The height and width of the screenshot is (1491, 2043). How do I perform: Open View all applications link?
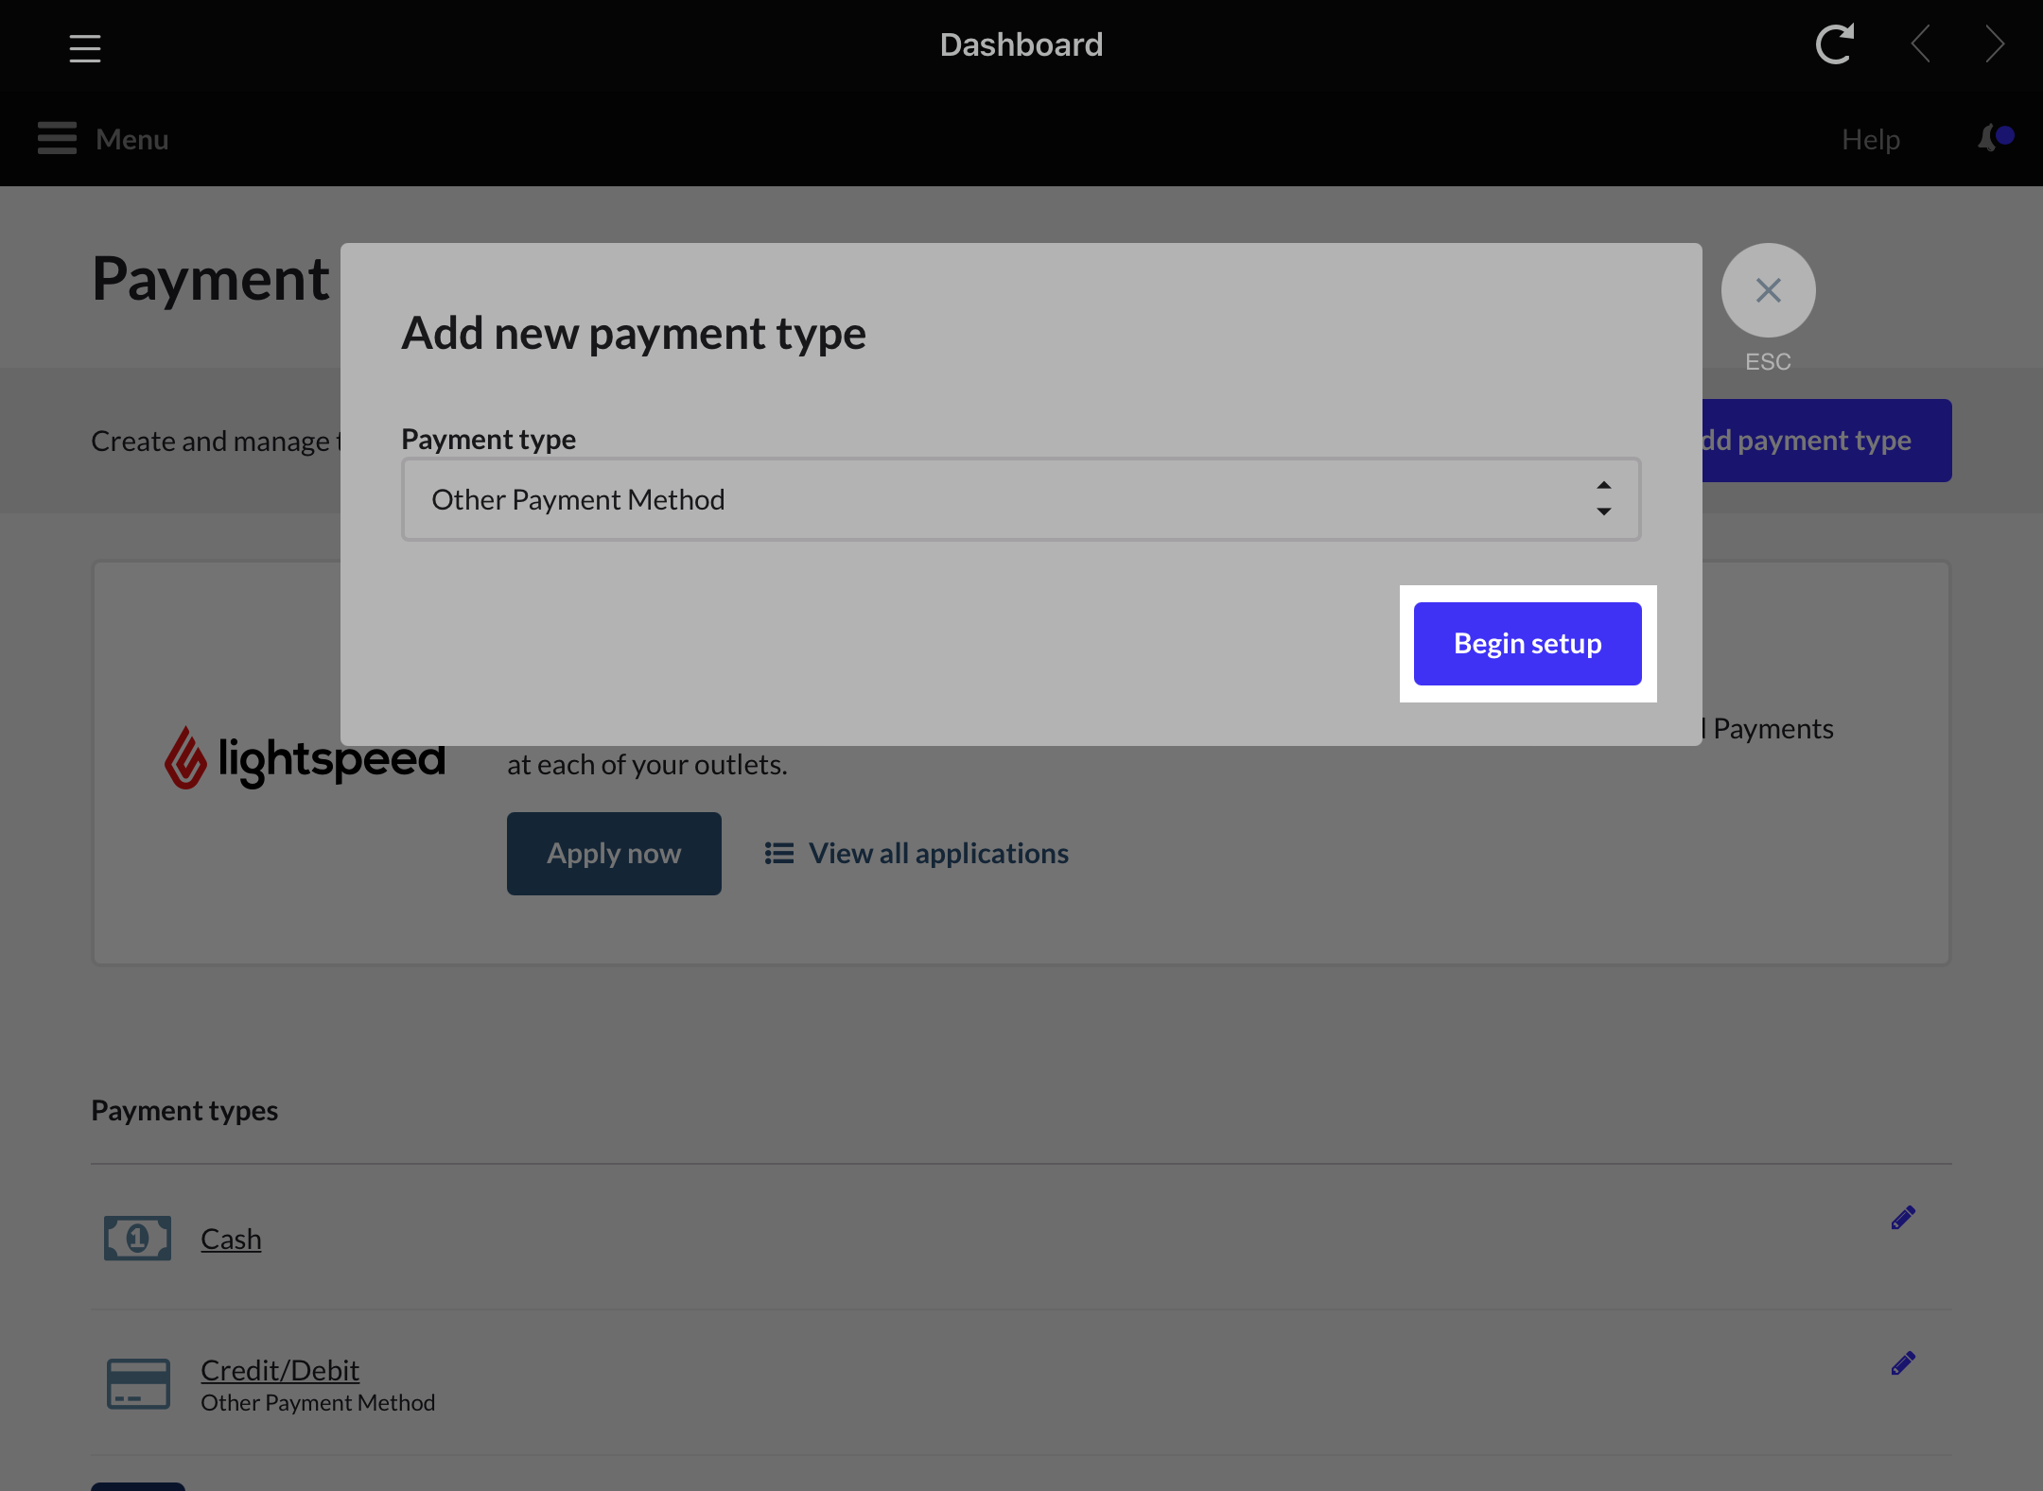(x=938, y=854)
